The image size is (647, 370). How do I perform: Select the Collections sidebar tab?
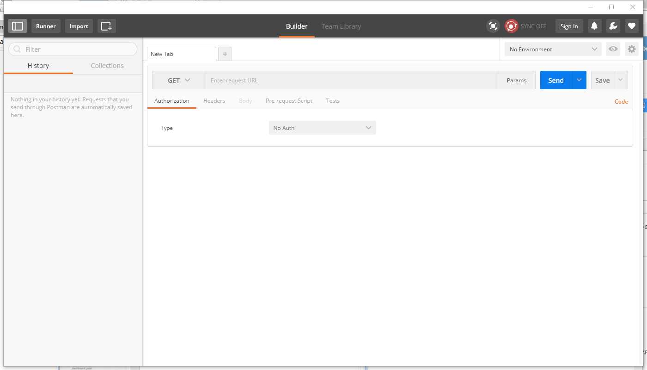coord(107,66)
